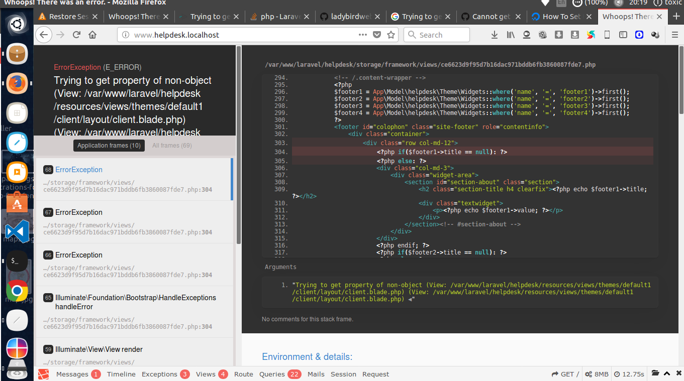Open the Library (bookmarks and history) icon
This screenshot has height=381, width=684.
[x=510, y=35]
